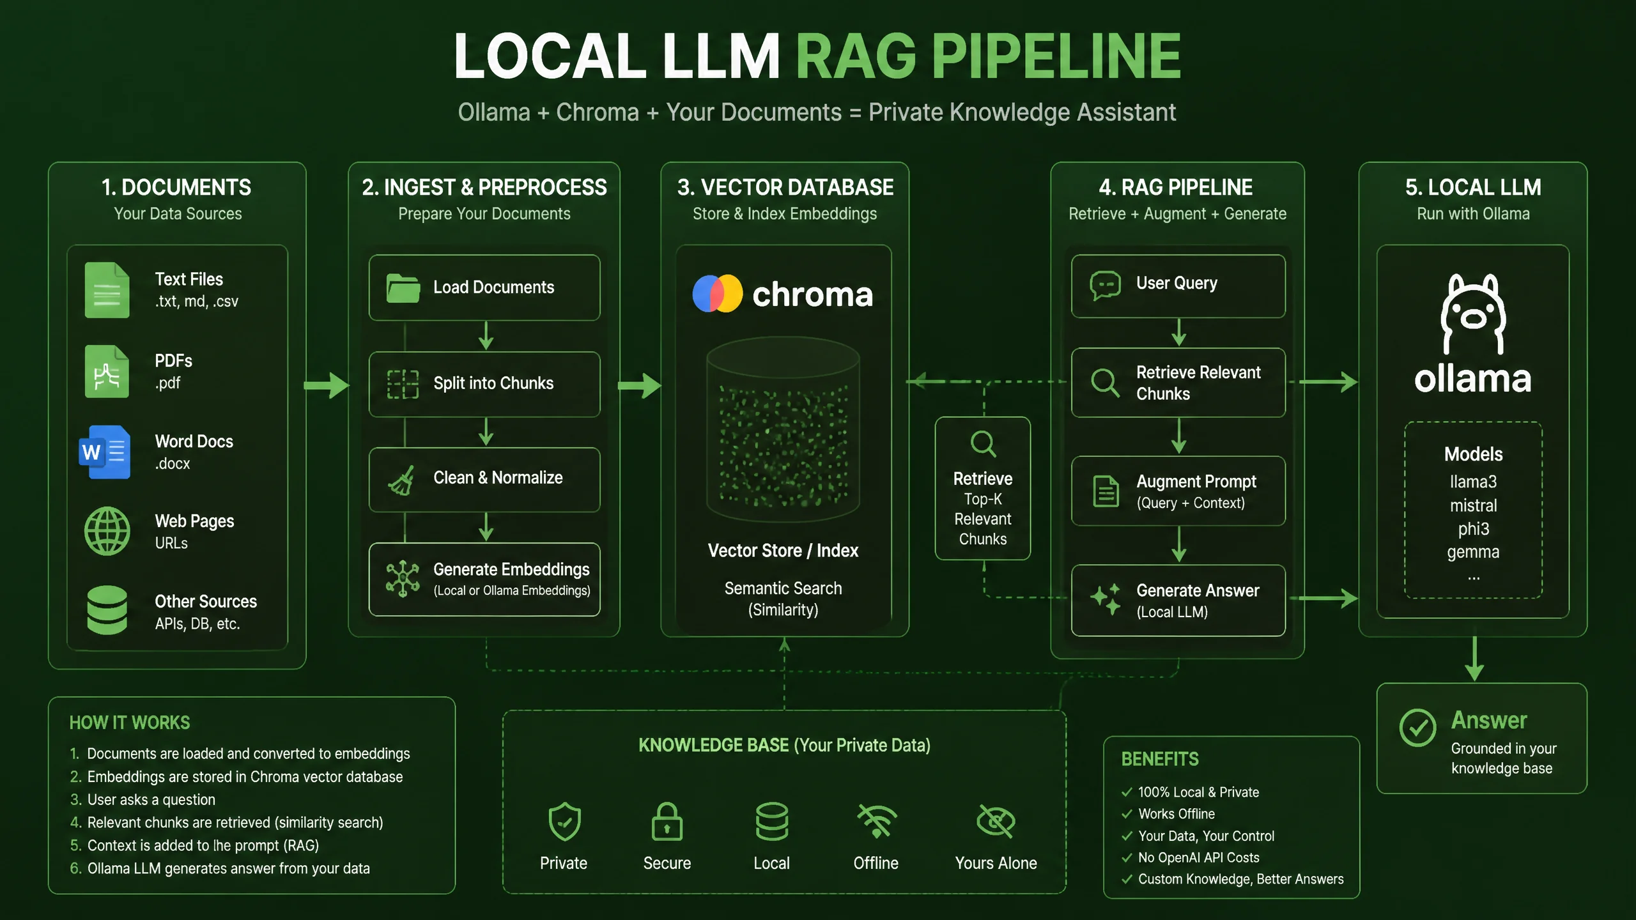The image size is (1636, 920).
Task: Click the 'BENEFITS' heading
Action: 1160,759
